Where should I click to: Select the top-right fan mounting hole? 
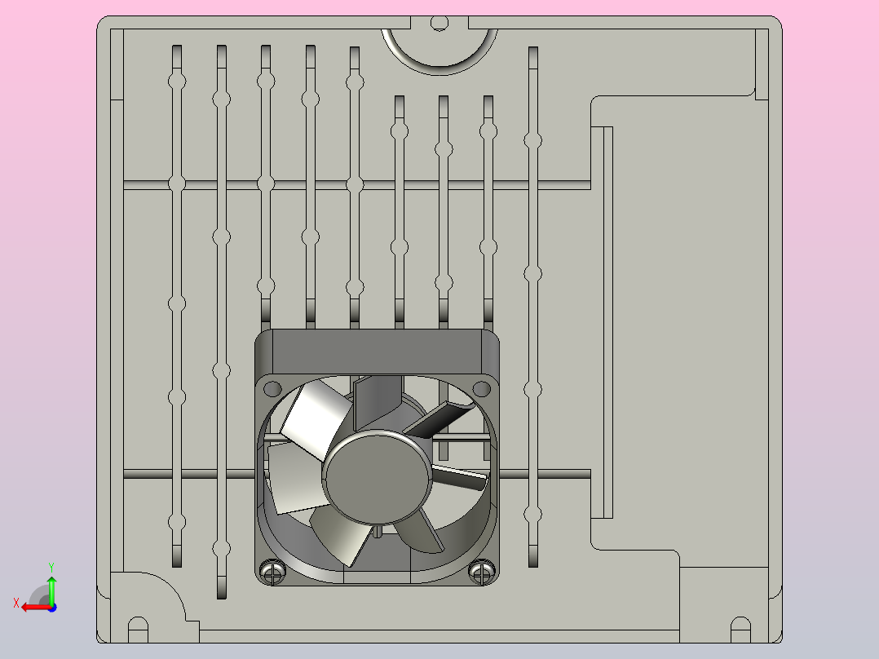pyautogui.click(x=482, y=387)
